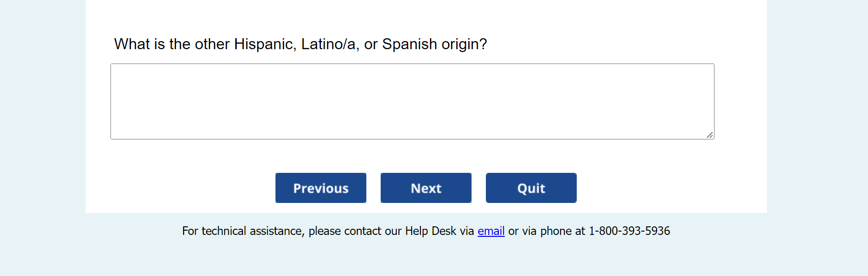Follow the underlined "email" hyperlink

pos(491,231)
